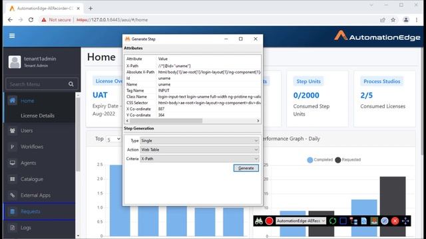Image resolution: width=426 pixels, height=239 pixels.
Task: Click the tenant1admin avatar picture
Action: tap(15, 62)
